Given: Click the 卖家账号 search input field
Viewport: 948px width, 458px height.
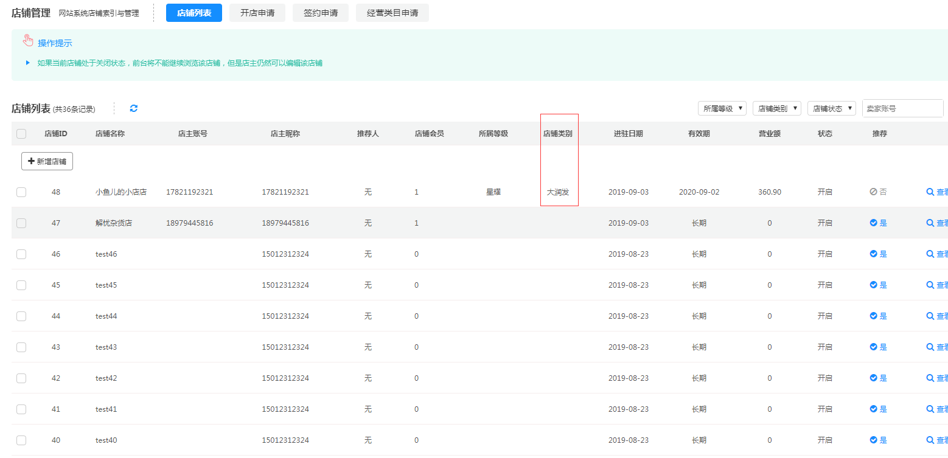Looking at the screenshot, I should point(902,108).
